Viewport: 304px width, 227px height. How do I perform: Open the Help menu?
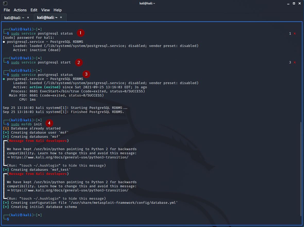click(58, 10)
